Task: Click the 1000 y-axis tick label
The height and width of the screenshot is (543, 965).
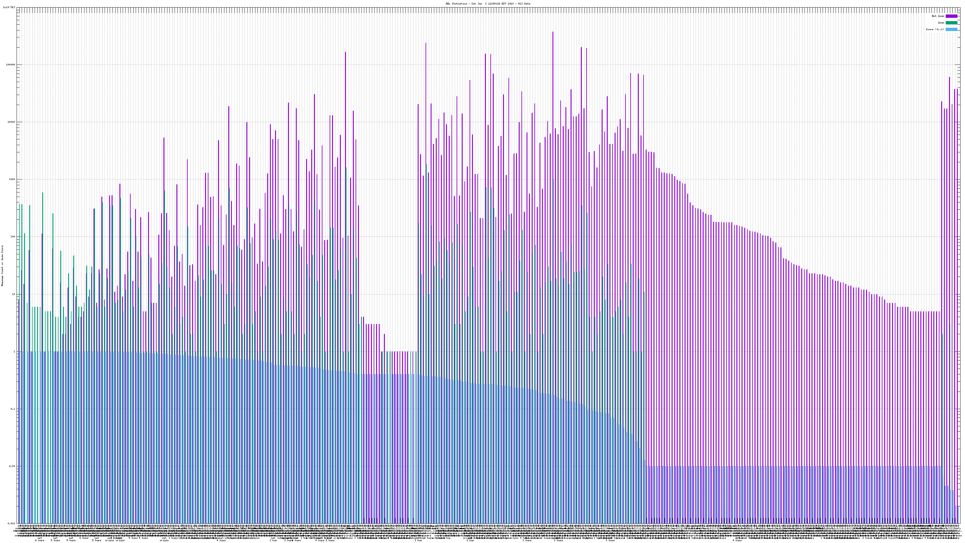Action: pyautogui.click(x=12, y=179)
